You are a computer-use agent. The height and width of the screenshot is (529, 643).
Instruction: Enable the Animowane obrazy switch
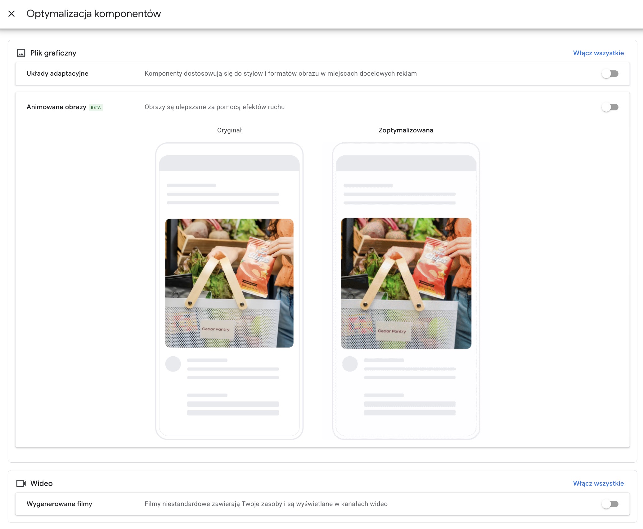[x=610, y=107]
